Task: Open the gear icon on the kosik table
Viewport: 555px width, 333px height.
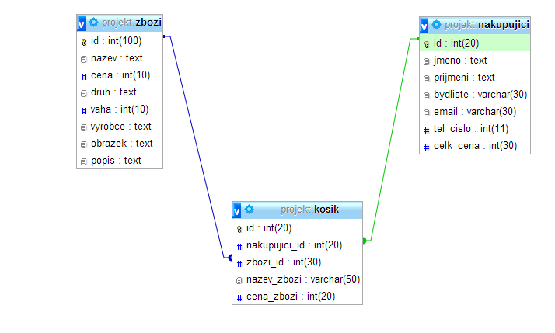Action: pos(249,210)
